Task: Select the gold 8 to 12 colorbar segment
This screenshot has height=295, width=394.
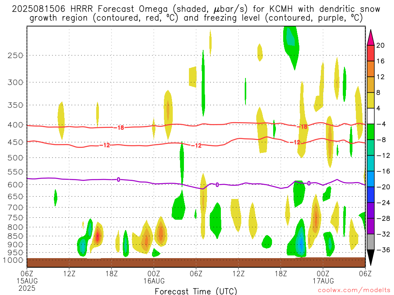Action: 371,85
